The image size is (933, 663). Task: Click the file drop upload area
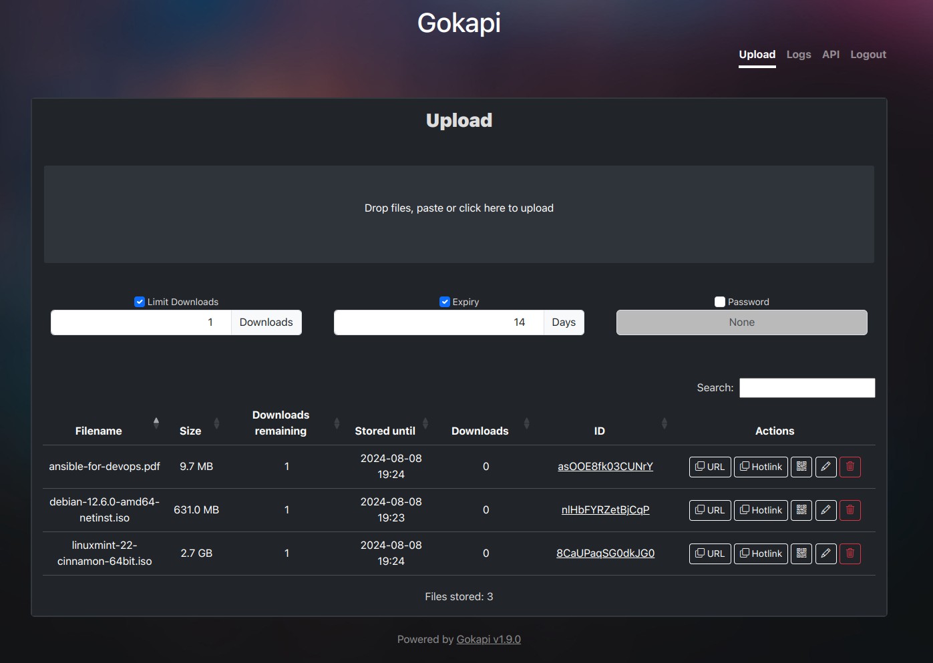click(x=459, y=214)
